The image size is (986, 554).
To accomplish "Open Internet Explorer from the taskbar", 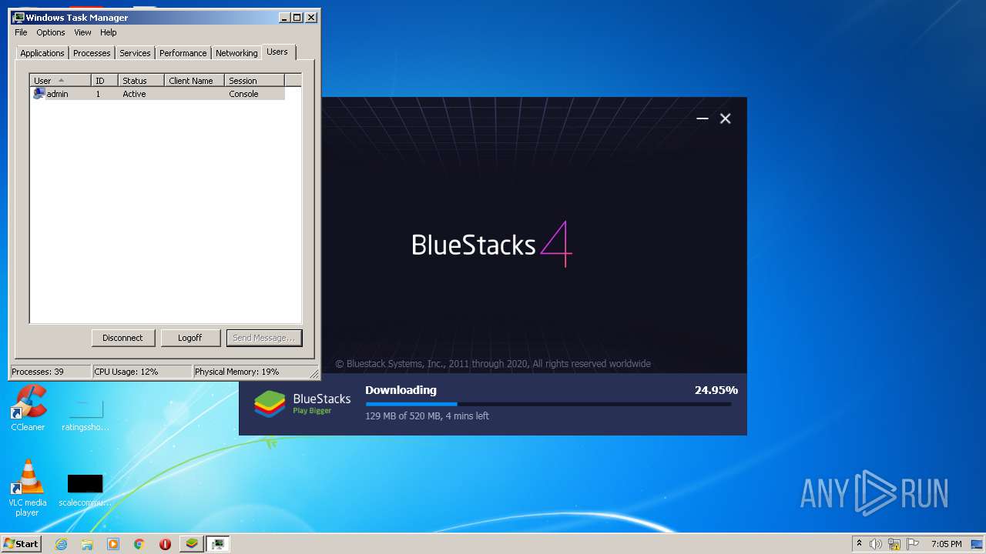I will pyautogui.click(x=62, y=544).
